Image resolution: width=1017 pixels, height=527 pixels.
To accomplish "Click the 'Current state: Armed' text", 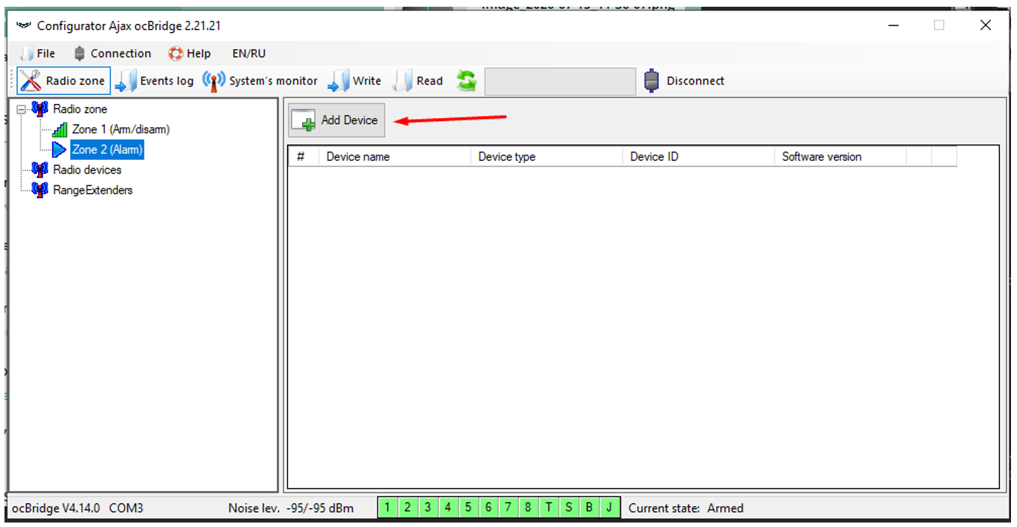I will (686, 508).
